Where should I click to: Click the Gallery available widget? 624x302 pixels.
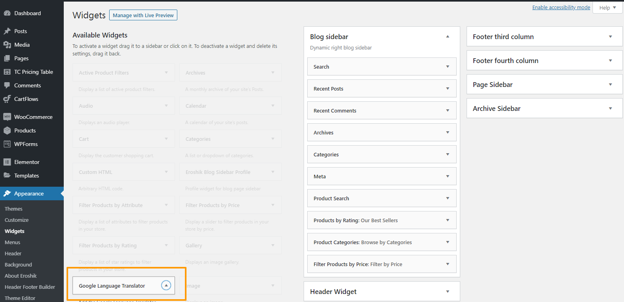(x=230, y=245)
